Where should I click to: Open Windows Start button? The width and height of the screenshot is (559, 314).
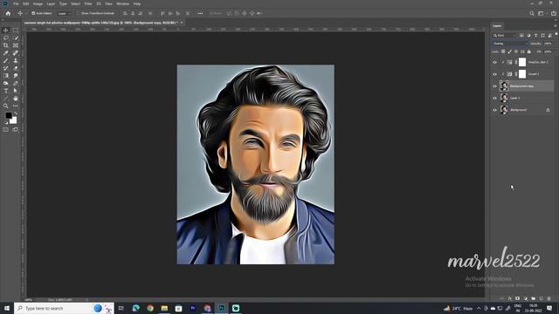tap(7, 308)
